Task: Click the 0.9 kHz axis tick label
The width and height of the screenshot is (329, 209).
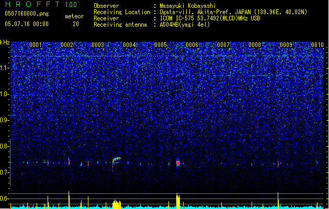Action: pos(4,120)
